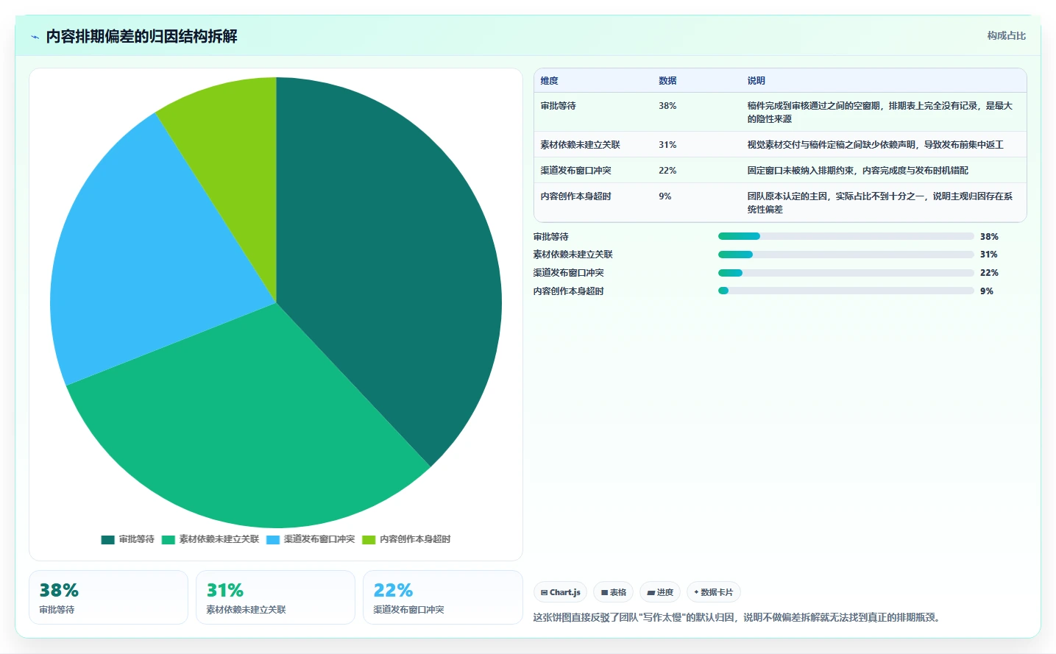The width and height of the screenshot is (1056, 654).
Task: Click the 构成占比 label in the header
Action: (1006, 35)
